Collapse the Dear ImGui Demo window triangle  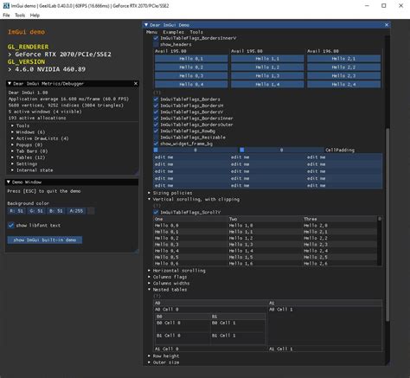[x=146, y=25]
